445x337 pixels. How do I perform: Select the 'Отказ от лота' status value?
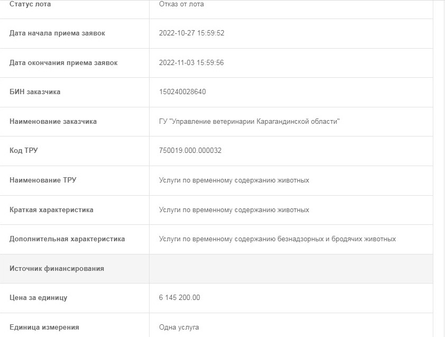coord(181,4)
